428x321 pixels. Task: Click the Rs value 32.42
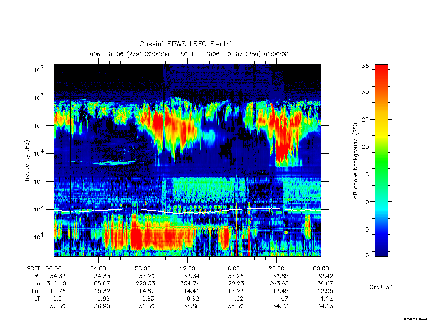[x=325, y=276]
